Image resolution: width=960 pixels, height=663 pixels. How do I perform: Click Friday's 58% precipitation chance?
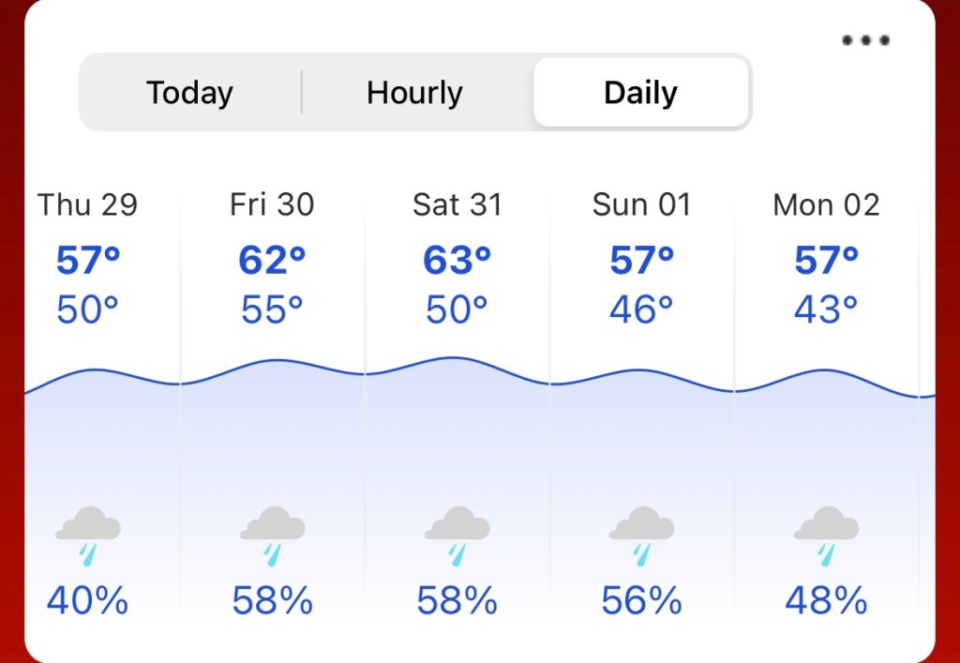(272, 601)
